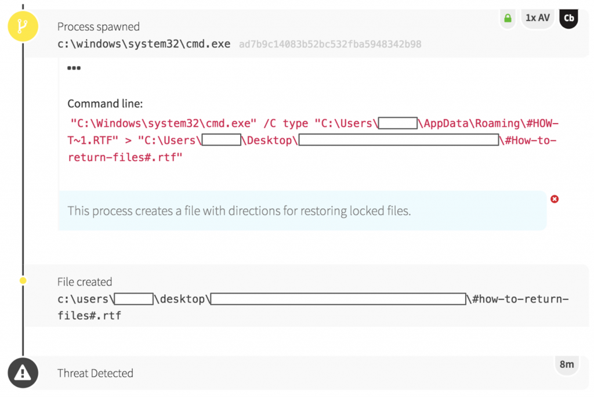Expand the three-dot ellipsis above Command line
594x397 pixels.
(74, 68)
